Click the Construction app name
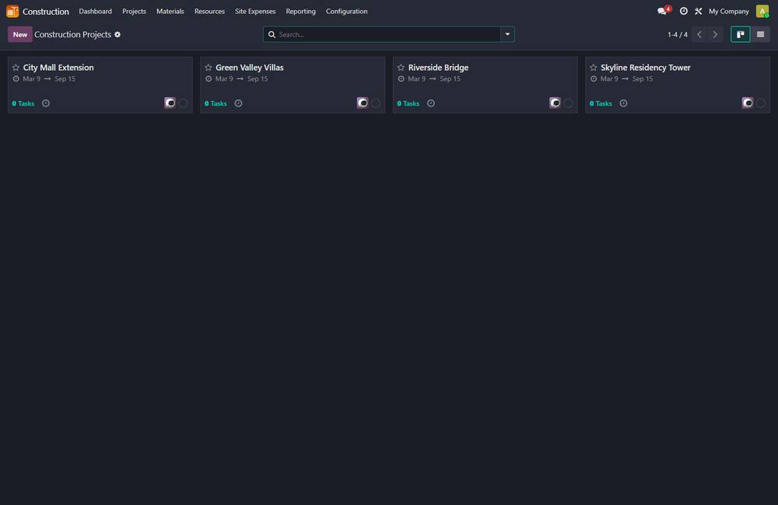The height and width of the screenshot is (505, 778). point(46,11)
